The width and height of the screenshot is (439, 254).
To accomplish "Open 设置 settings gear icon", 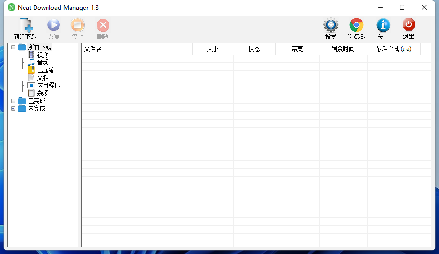I will 331,25.
